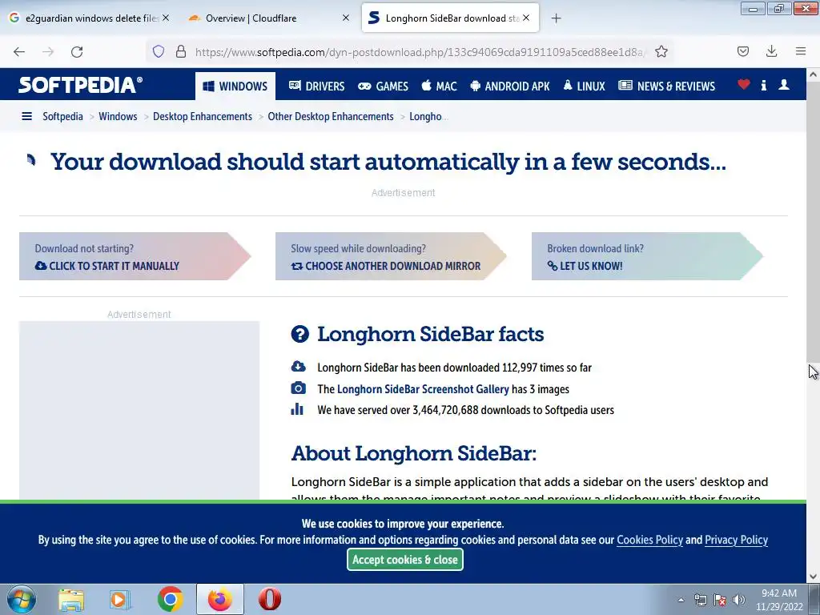Go back with the browser back arrow
Image resolution: width=820 pixels, height=615 pixels.
[x=19, y=52]
